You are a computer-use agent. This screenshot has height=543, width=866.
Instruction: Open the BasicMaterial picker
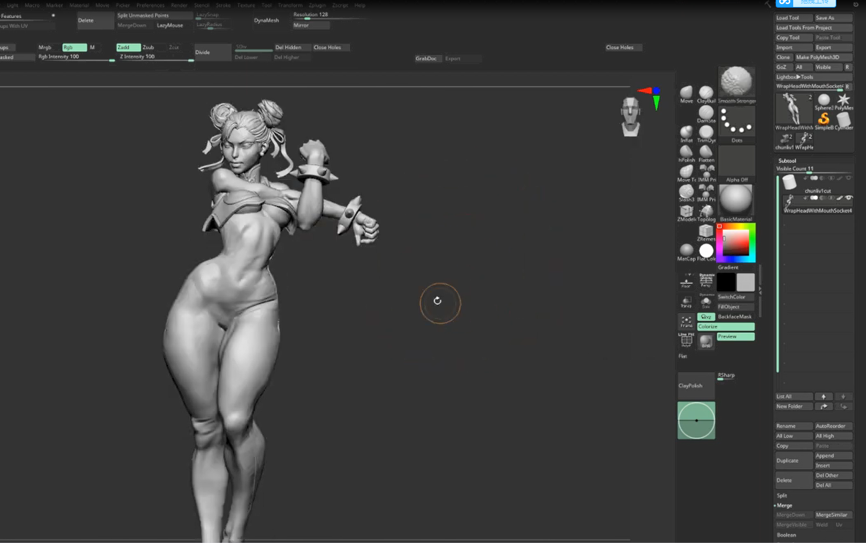pos(737,203)
